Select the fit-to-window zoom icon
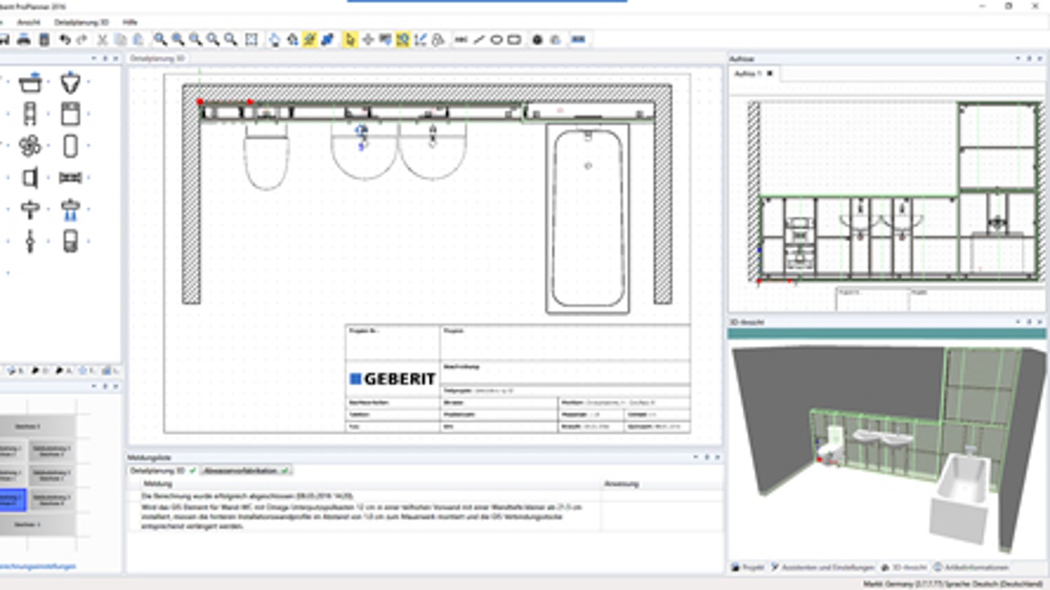Screen dimensions: 1050x590 tap(251, 39)
